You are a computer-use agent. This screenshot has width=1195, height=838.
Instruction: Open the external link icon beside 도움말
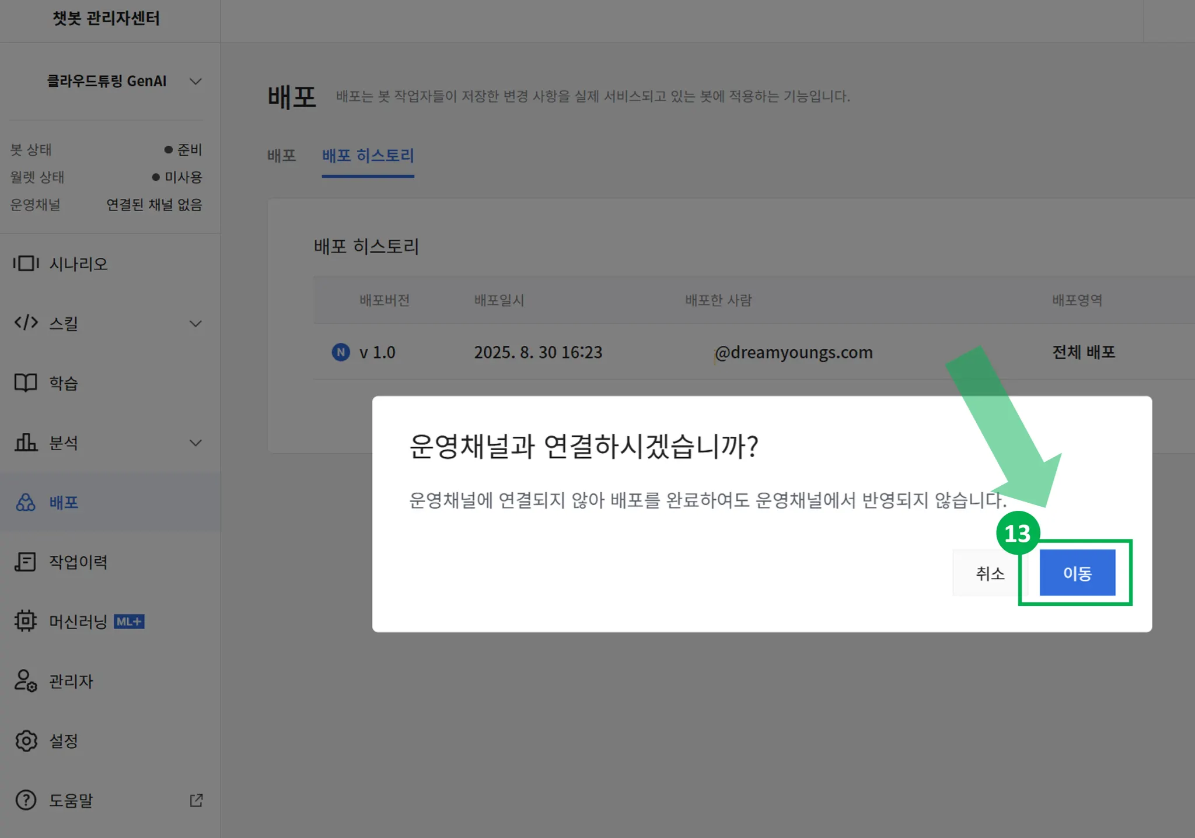coord(196,800)
